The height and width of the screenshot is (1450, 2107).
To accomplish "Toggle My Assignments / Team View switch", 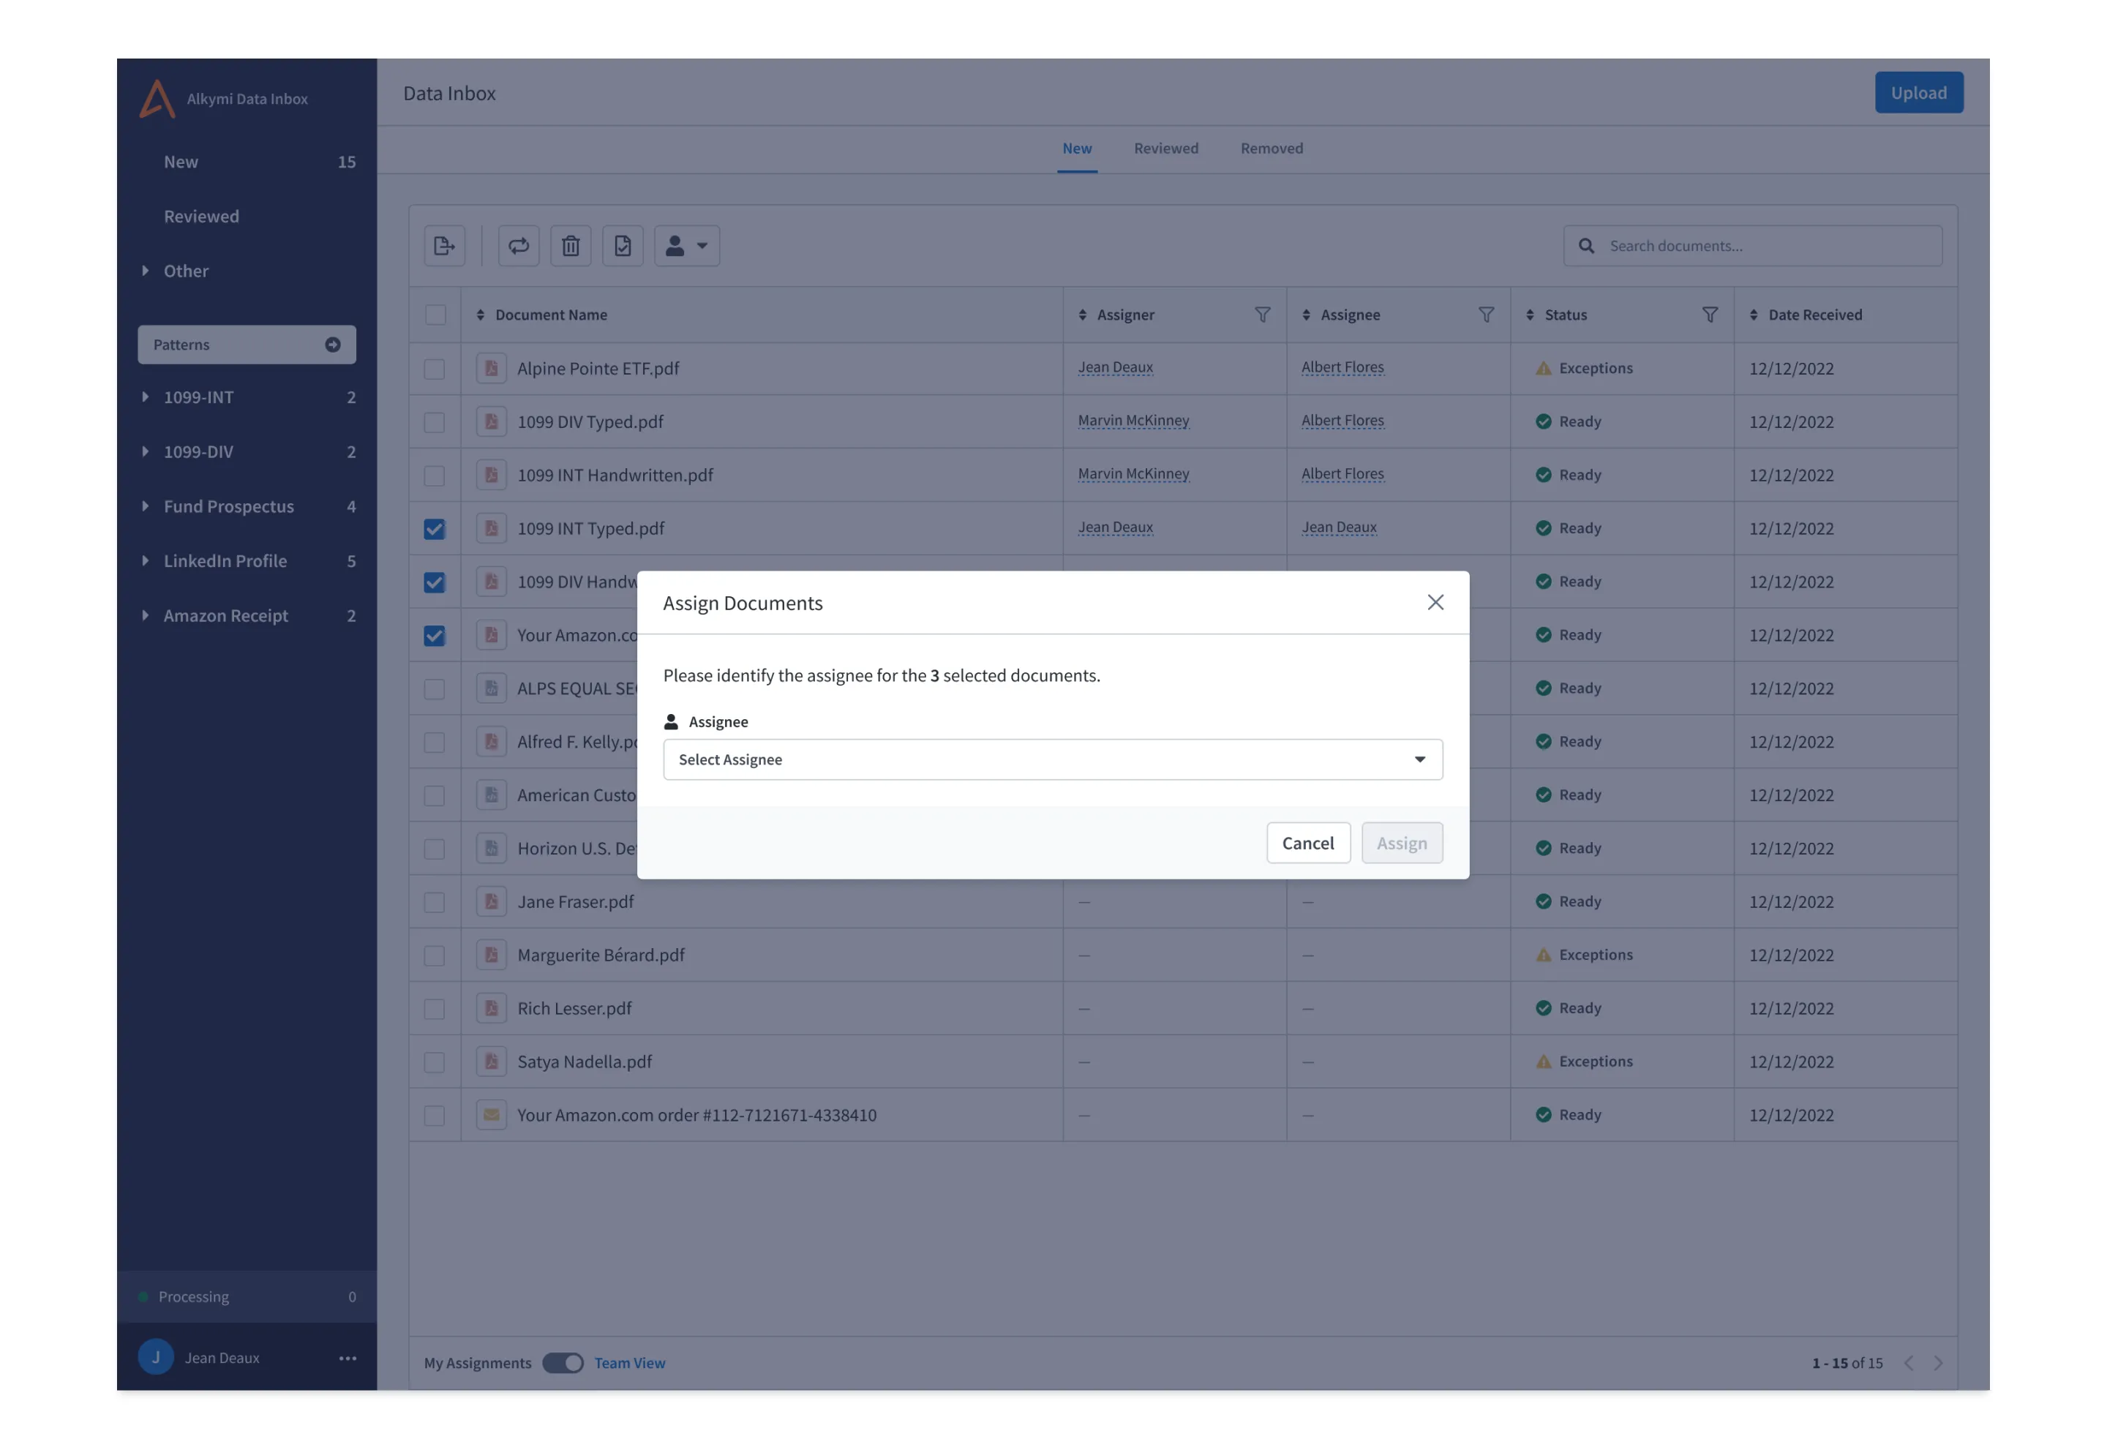I will [x=563, y=1363].
